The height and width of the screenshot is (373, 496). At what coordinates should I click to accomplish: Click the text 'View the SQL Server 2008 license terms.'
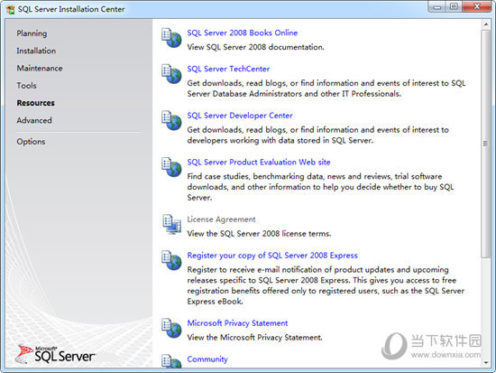pos(259,234)
